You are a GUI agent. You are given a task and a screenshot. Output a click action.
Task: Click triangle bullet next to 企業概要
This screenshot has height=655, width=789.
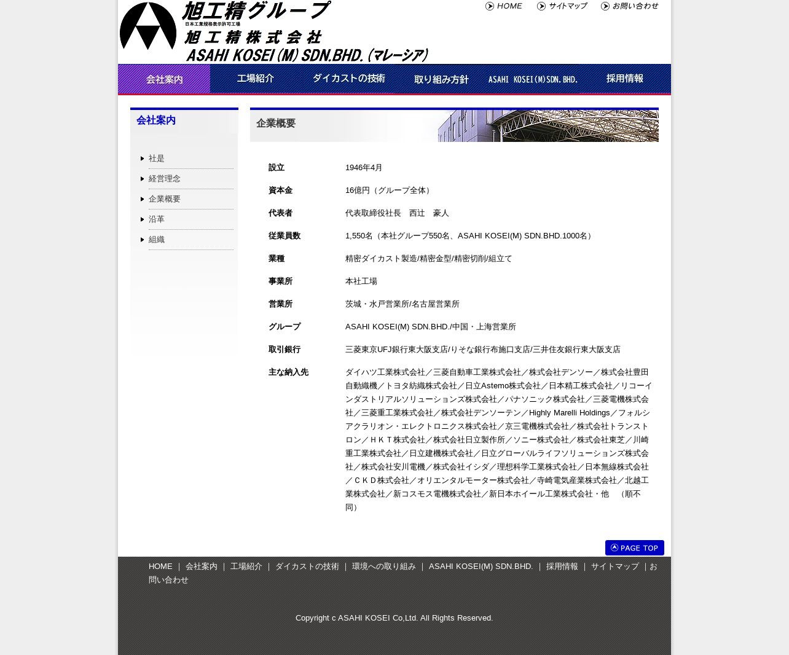coord(143,199)
